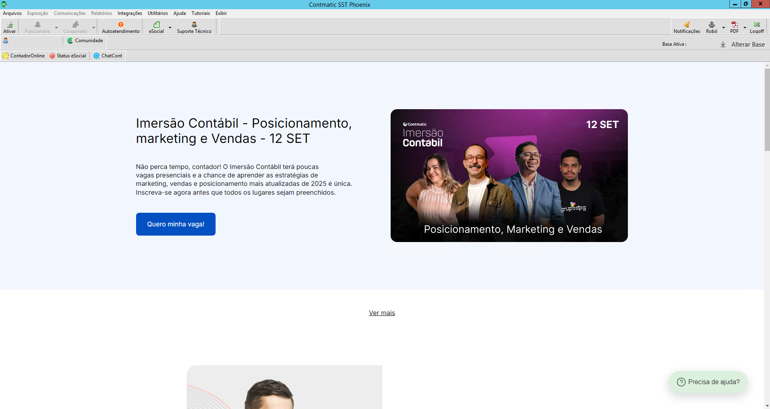Viewport: 770px width, 409px height.
Task: Minimize the Contmatic SST Phoenix window
Action: pos(735,4)
